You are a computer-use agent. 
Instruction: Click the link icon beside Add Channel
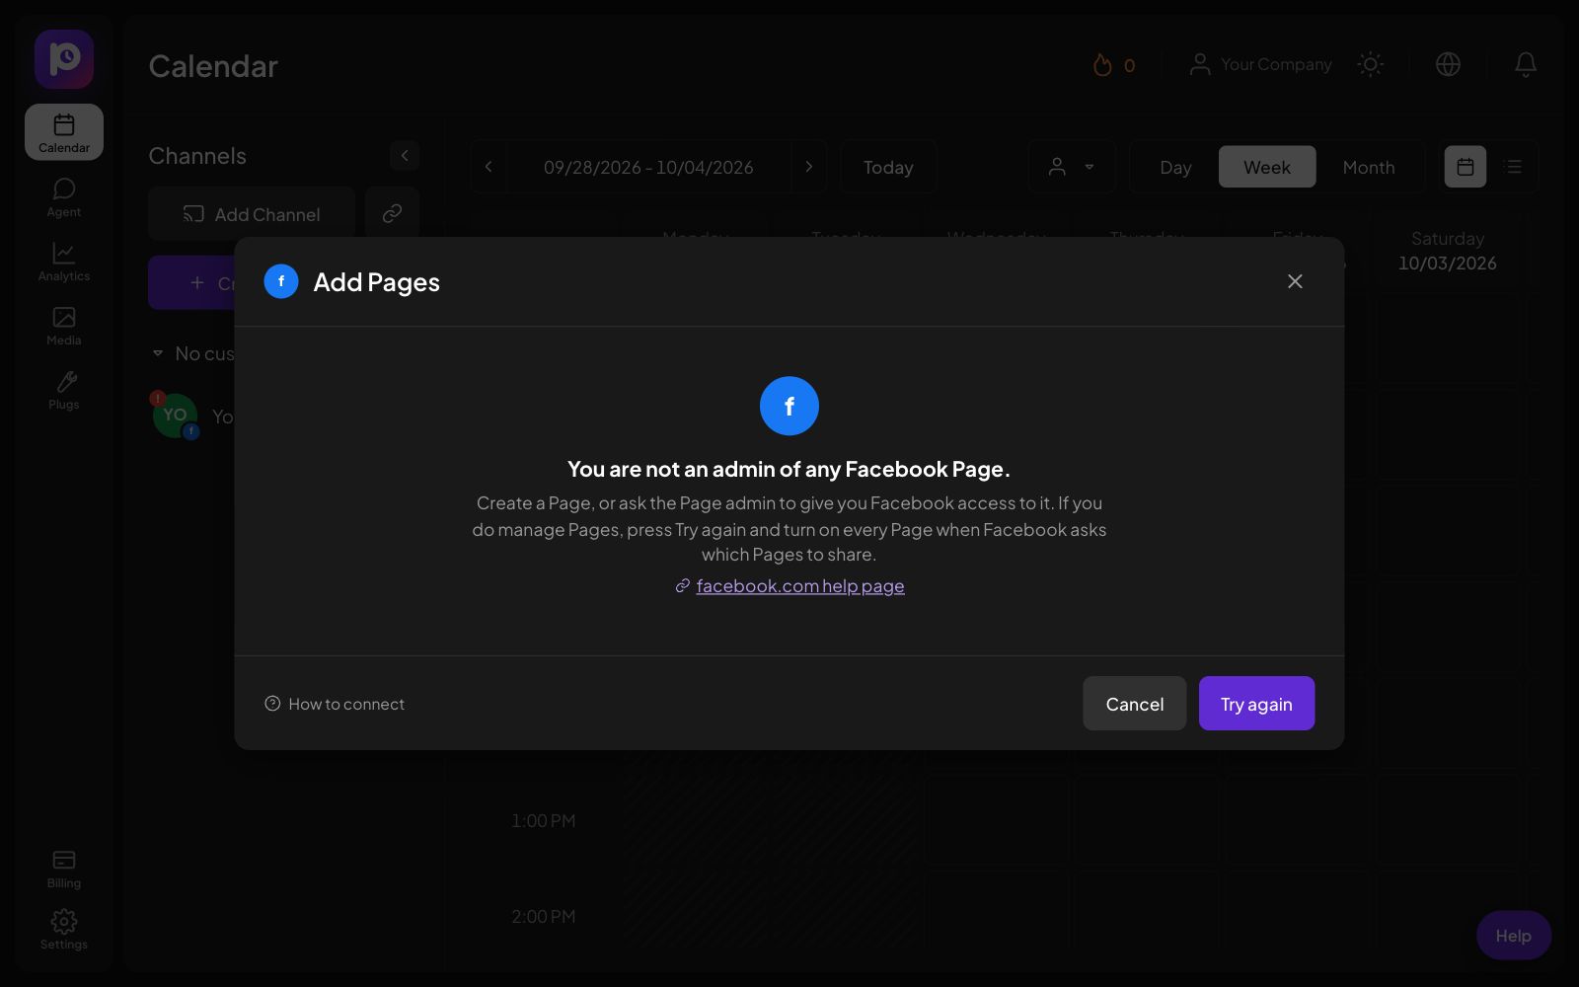point(392,214)
